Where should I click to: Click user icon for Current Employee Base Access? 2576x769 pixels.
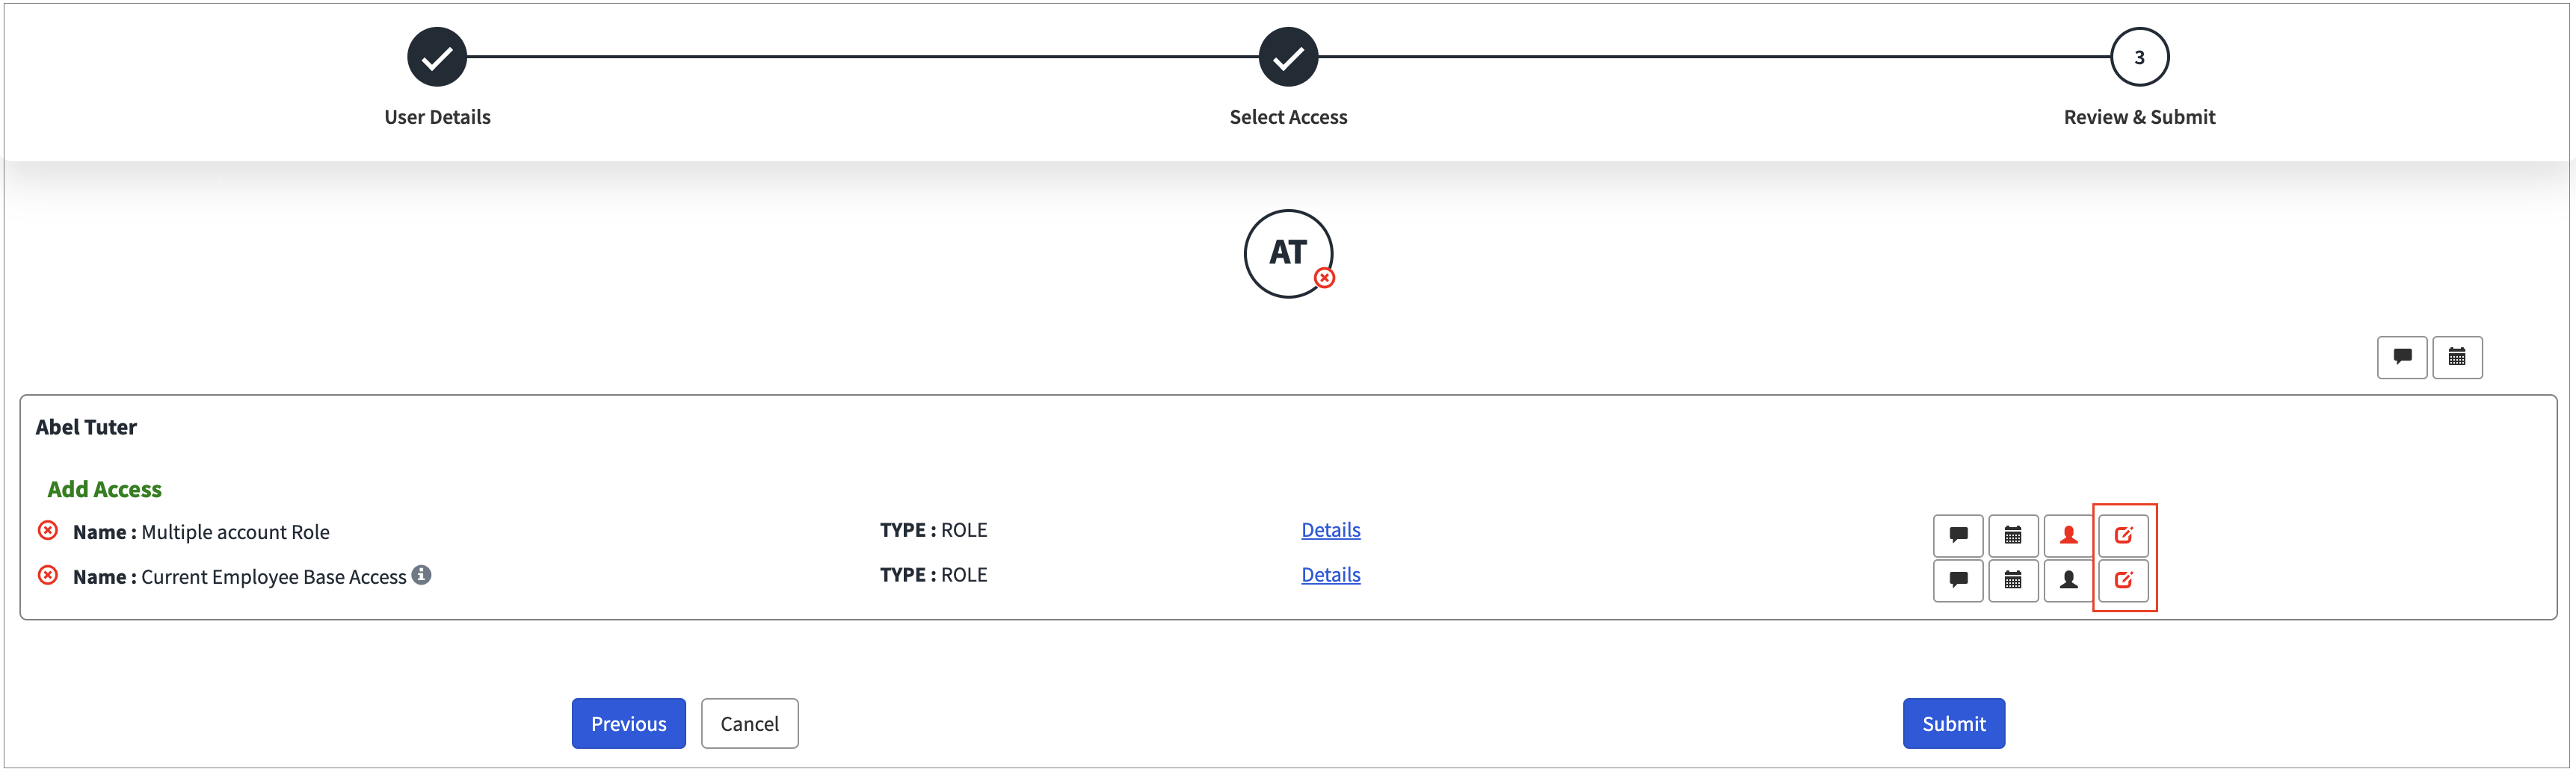[x=2068, y=580]
